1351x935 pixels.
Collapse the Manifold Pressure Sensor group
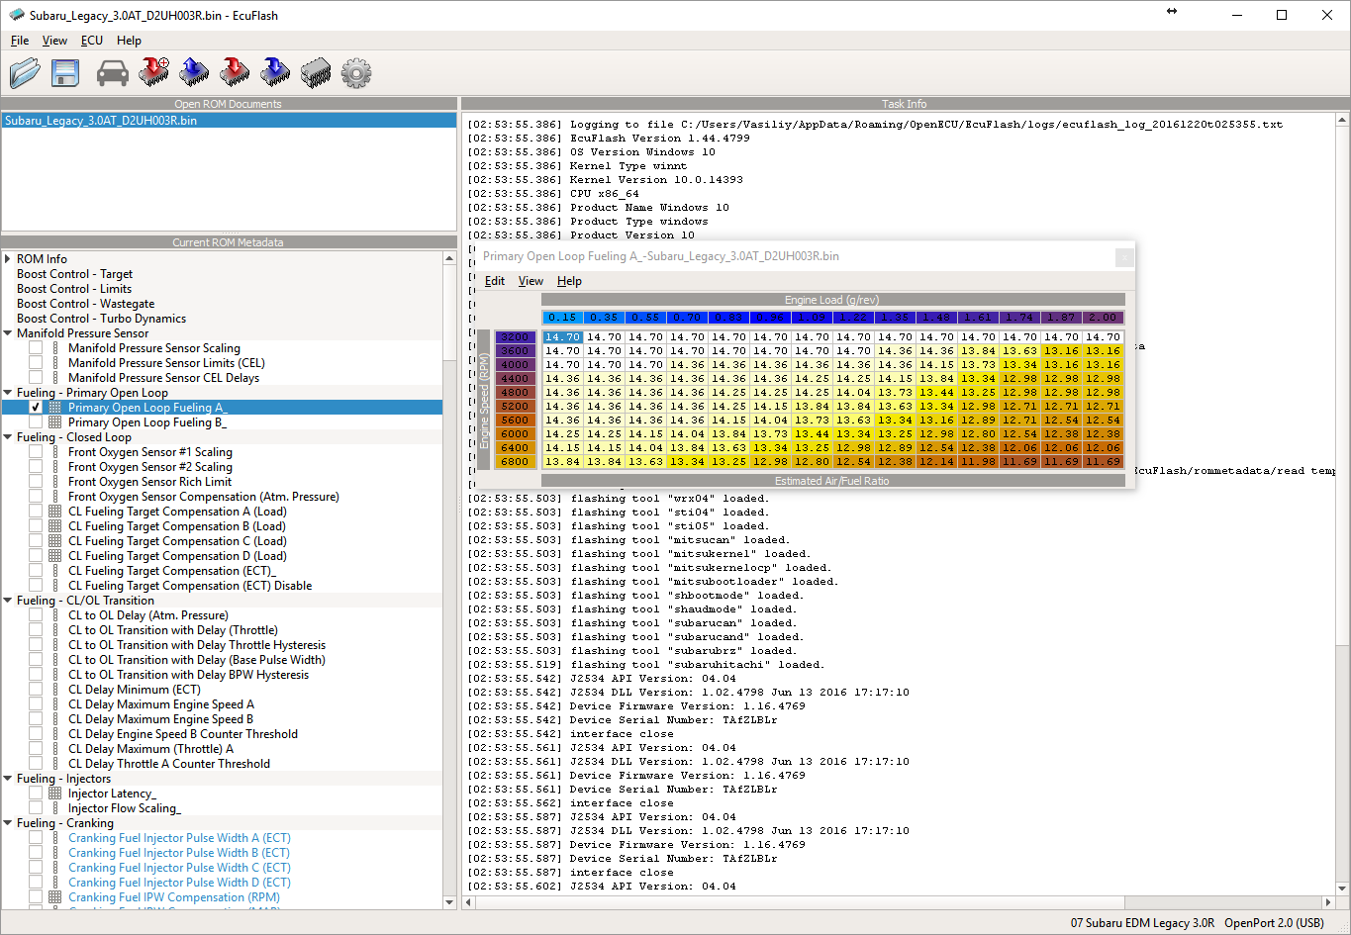[x=8, y=333]
